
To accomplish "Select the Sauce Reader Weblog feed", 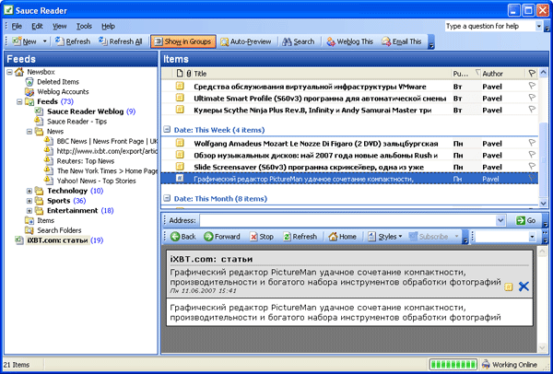I will [x=86, y=111].
